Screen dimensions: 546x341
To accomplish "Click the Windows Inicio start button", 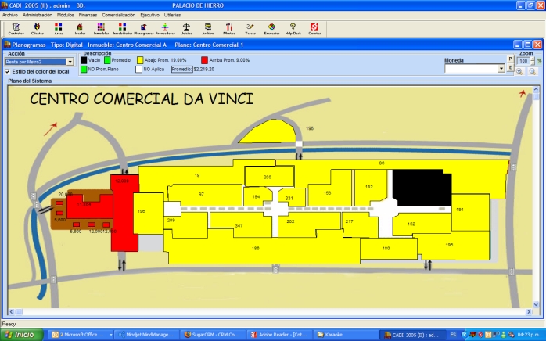I will [22, 334].
